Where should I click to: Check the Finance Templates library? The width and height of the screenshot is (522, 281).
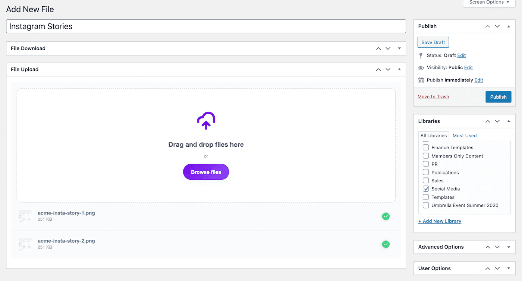pos(426,147)
